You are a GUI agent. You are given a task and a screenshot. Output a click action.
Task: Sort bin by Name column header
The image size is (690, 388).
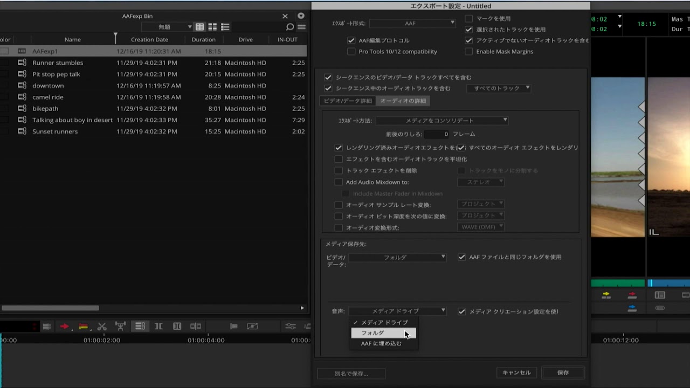coord(72,39)
